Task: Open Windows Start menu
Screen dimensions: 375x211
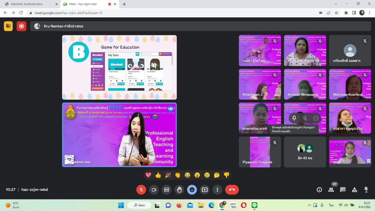Action: pos(121,205)
